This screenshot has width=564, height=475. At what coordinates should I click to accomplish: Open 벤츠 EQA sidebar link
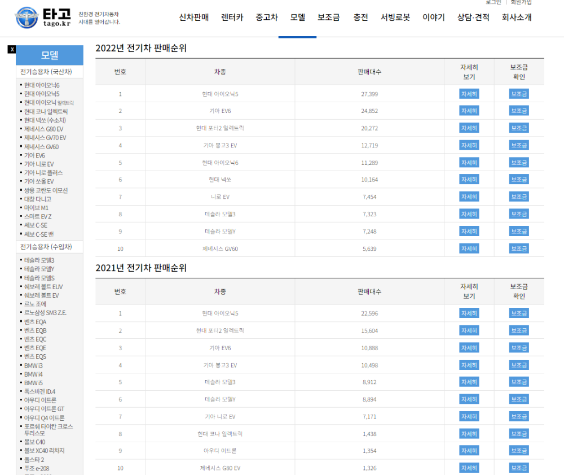(x=35, y=321)
